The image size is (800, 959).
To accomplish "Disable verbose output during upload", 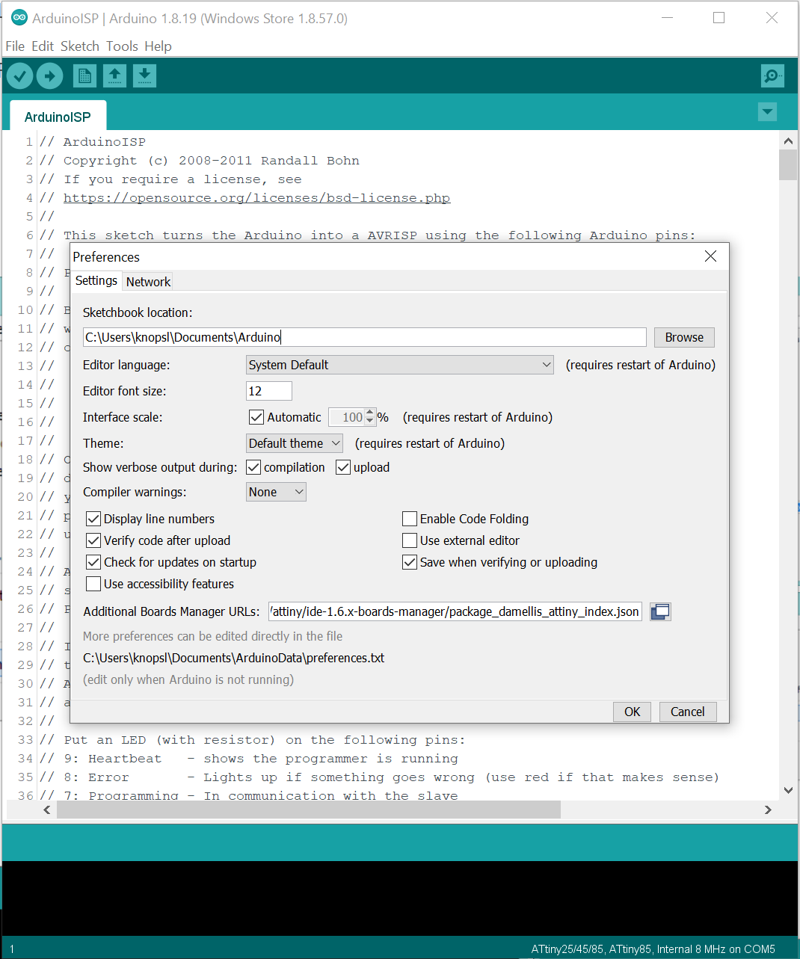I will pyautogui.click(x=343, y=467).
